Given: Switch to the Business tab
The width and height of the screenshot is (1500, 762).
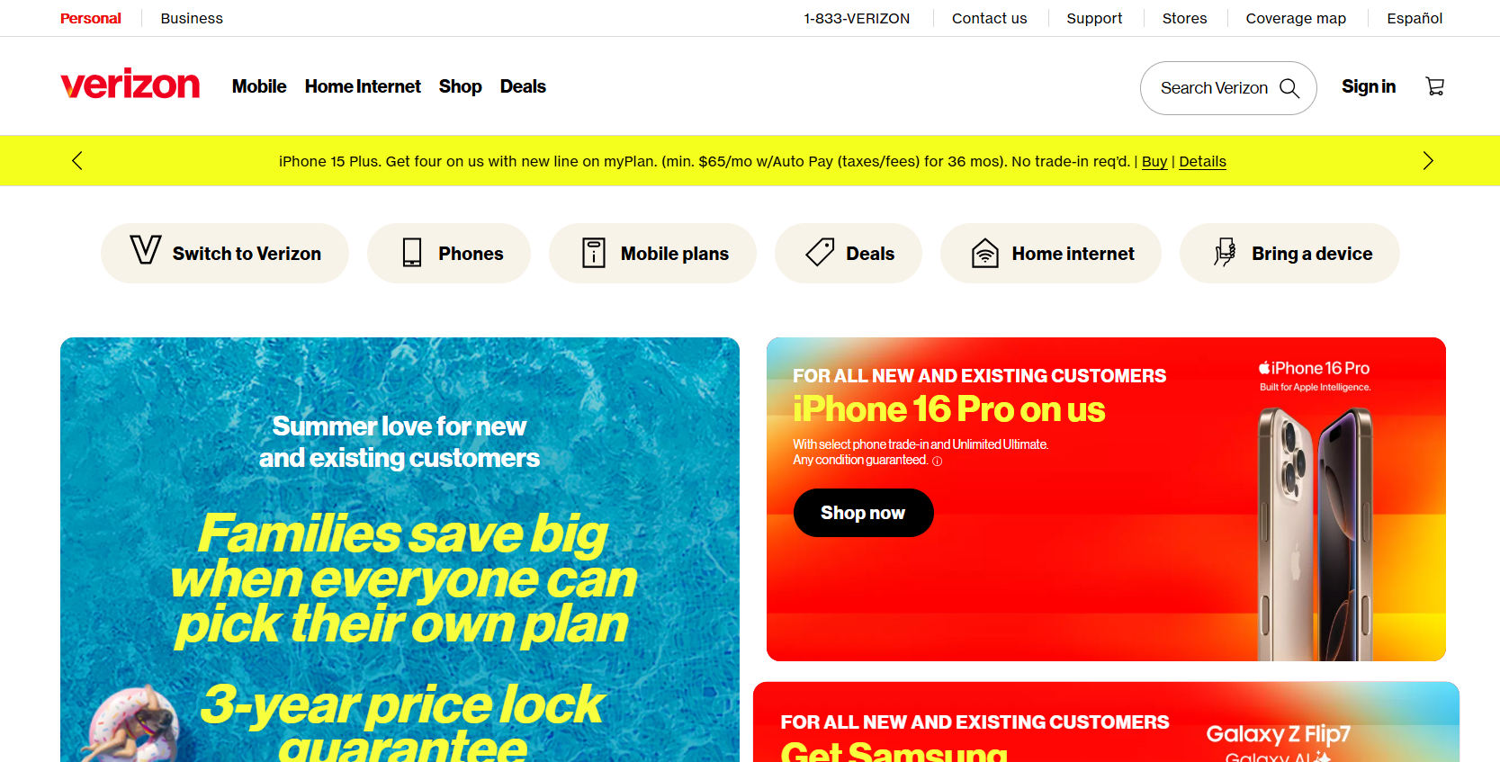Looking at the screenshot, I should (192, 18).
